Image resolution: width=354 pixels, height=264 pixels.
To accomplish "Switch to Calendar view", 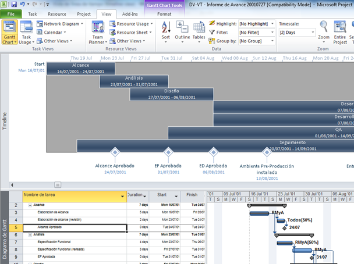I will 51,33.
